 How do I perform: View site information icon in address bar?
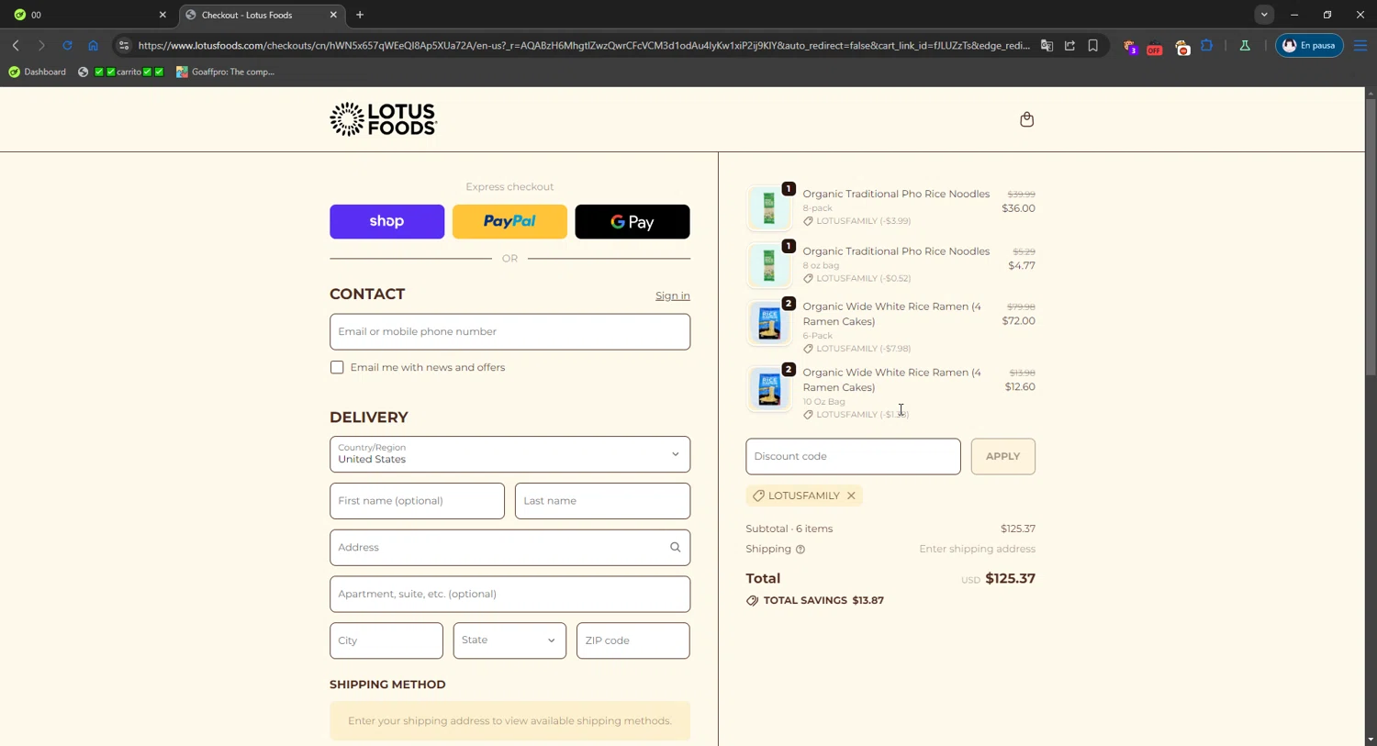[x=124, y=45]
